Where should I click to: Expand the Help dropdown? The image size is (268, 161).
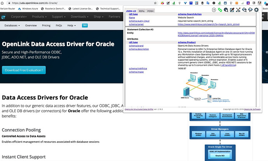click(x=71, y=26)
